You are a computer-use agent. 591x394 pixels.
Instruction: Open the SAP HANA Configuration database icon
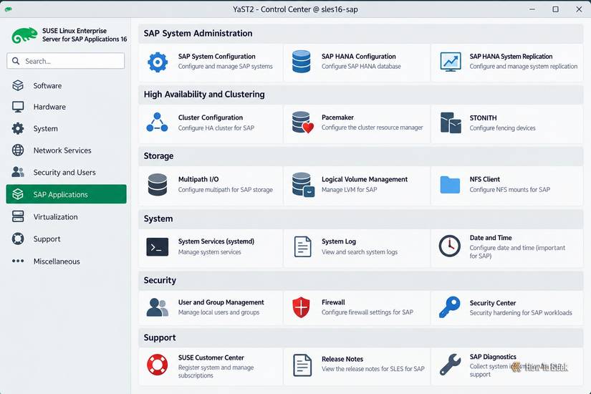pos(301,62)
